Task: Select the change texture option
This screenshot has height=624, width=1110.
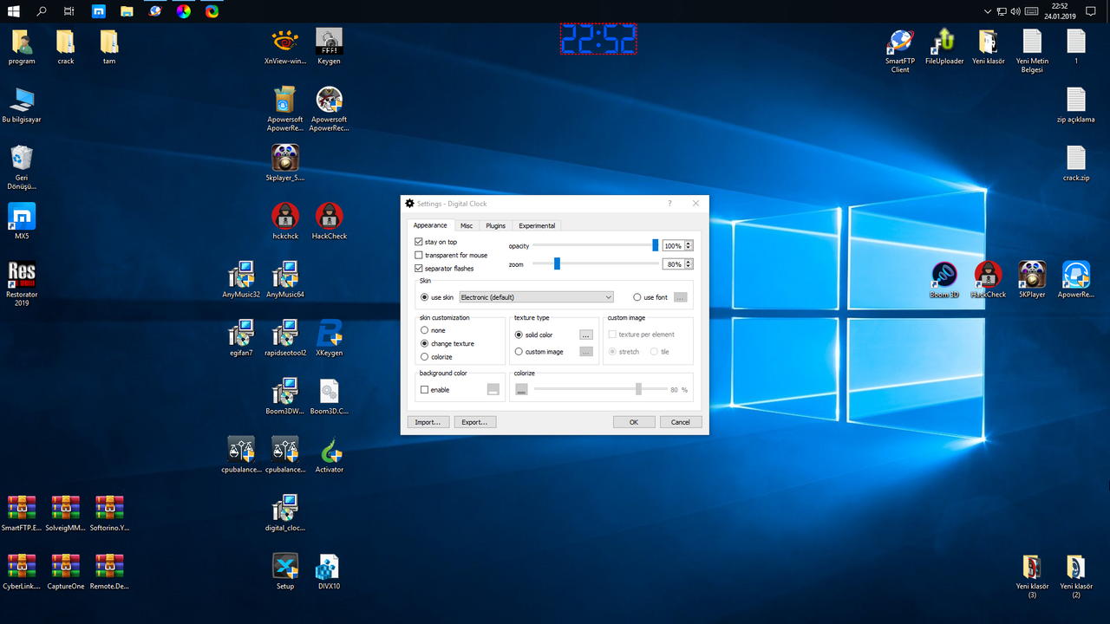Action: [x=424, y=343]
